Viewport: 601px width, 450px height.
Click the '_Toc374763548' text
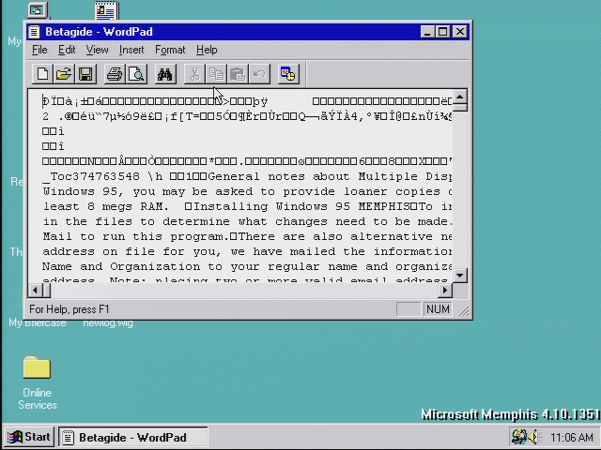(91, 176)
